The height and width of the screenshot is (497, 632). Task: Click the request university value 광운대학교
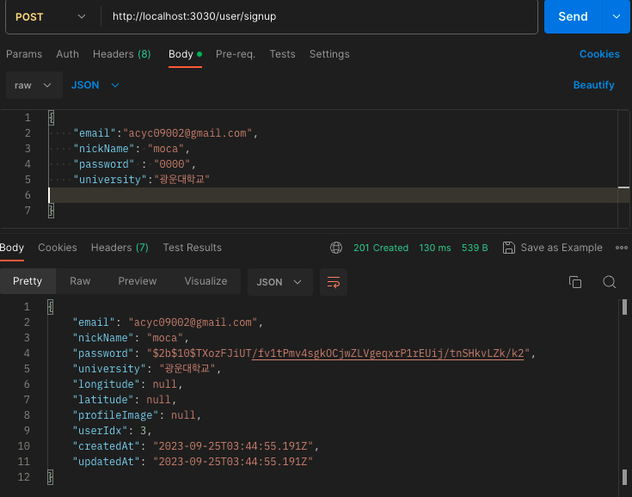[x=181, y=180]
